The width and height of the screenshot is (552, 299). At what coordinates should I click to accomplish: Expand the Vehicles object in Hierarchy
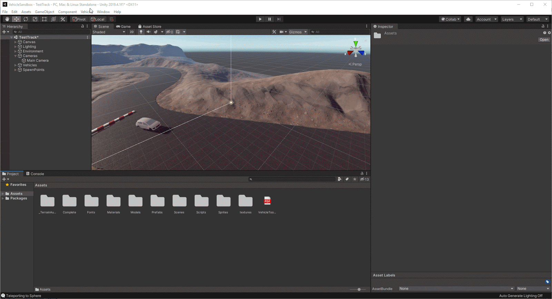click(x=16, y=65)
